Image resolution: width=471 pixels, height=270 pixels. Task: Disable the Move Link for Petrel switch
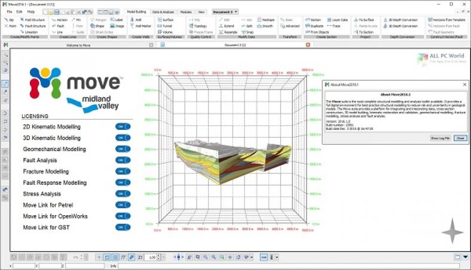pyautogui.click(x=123, y=206)
